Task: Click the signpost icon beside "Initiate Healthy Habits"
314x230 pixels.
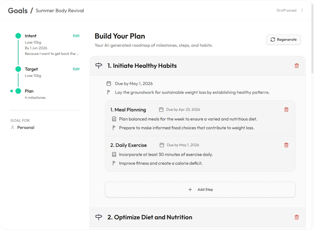Action: pos(99,65)
